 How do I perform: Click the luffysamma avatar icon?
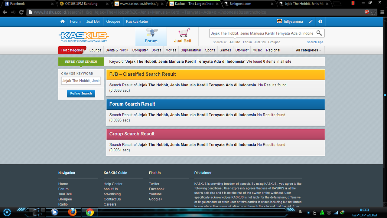(279, 21)
